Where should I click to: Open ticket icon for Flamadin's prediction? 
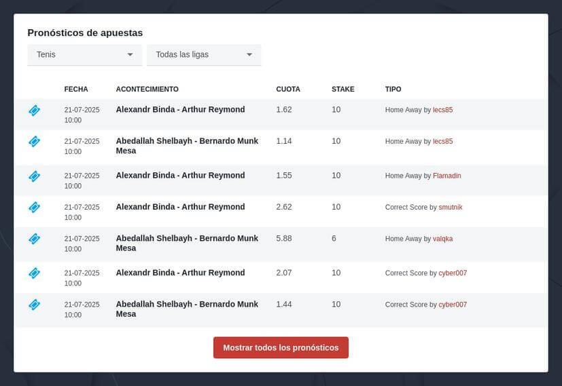35,176
